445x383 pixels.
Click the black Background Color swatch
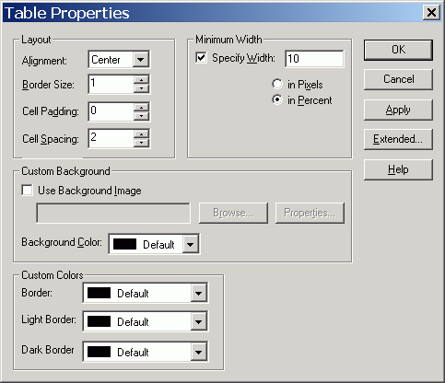(x=124, y=244)
